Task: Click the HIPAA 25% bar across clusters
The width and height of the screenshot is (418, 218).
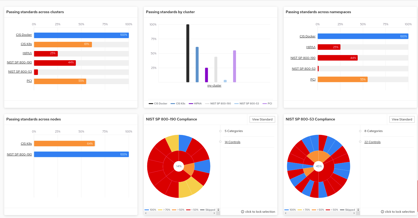Action: [46, 53]
